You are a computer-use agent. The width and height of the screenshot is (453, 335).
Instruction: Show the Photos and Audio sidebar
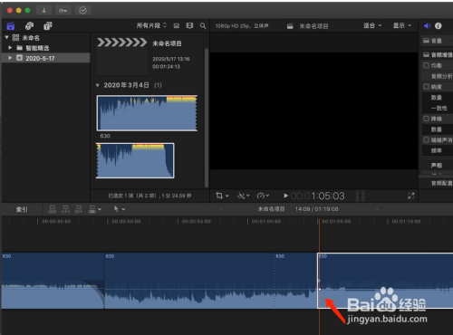pos(29,26)
